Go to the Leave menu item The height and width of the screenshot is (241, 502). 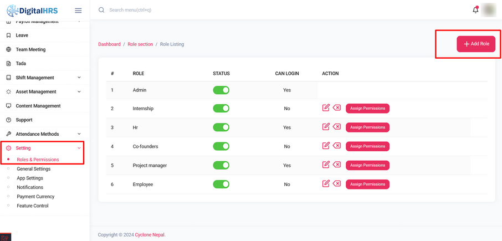[22, 35]
